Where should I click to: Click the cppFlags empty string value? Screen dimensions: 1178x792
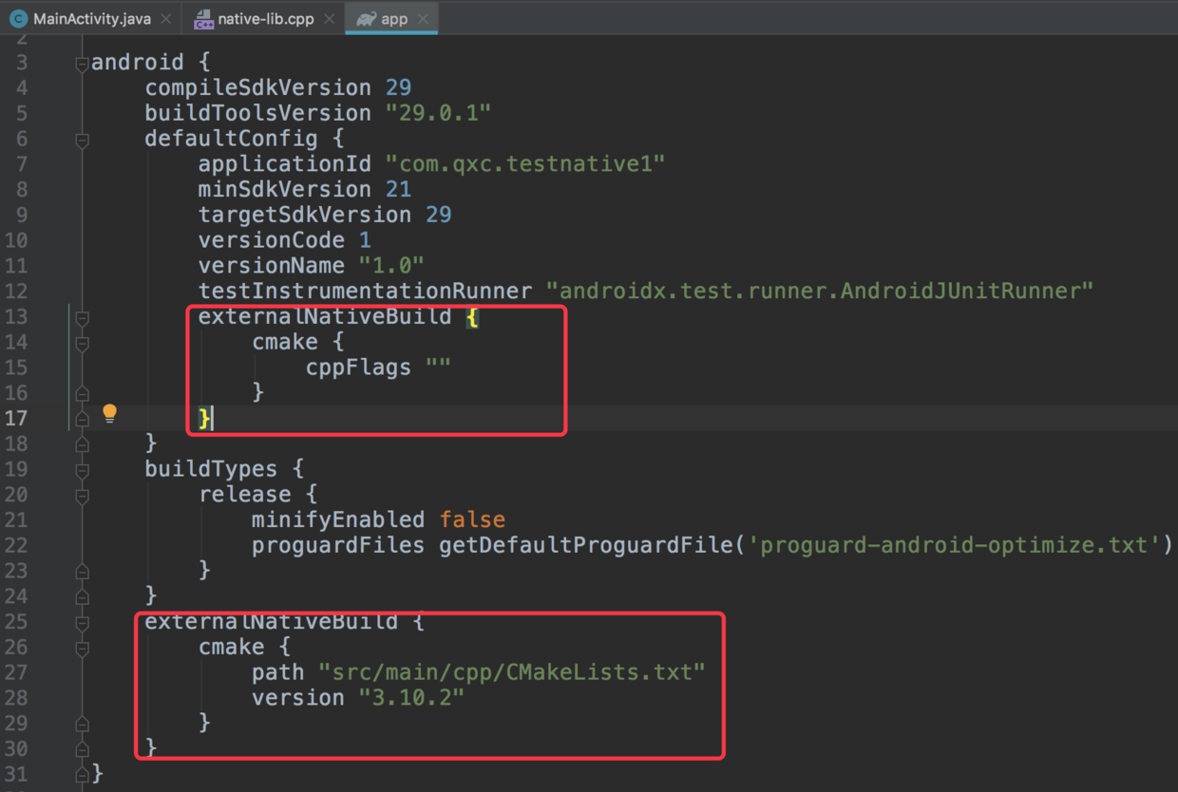438,367
